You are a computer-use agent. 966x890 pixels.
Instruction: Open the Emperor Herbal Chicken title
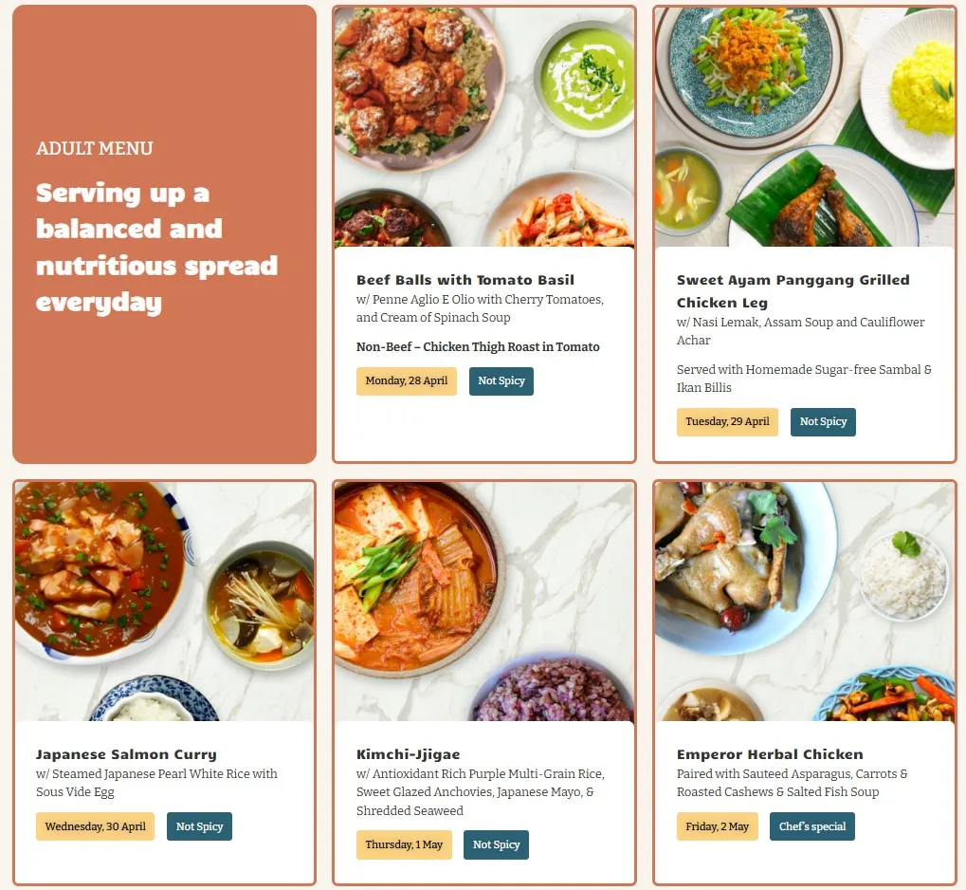tap(770, 754)
